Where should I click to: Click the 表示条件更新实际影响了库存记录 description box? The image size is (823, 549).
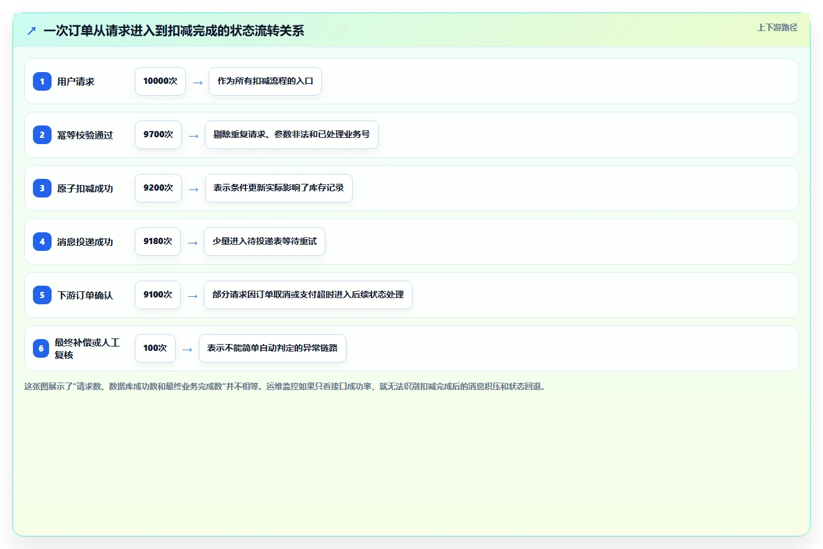pyautogui.click(x=279, y=188)
